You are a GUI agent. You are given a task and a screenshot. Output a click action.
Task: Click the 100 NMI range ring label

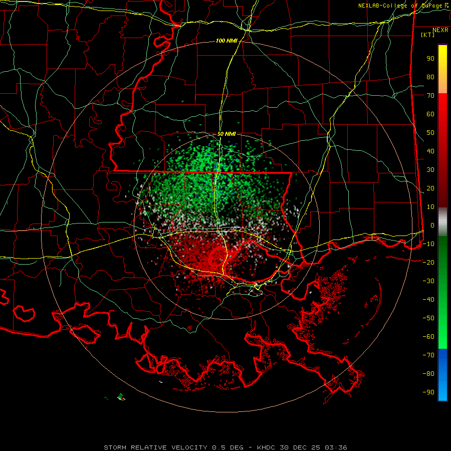(x=227, y=41)
